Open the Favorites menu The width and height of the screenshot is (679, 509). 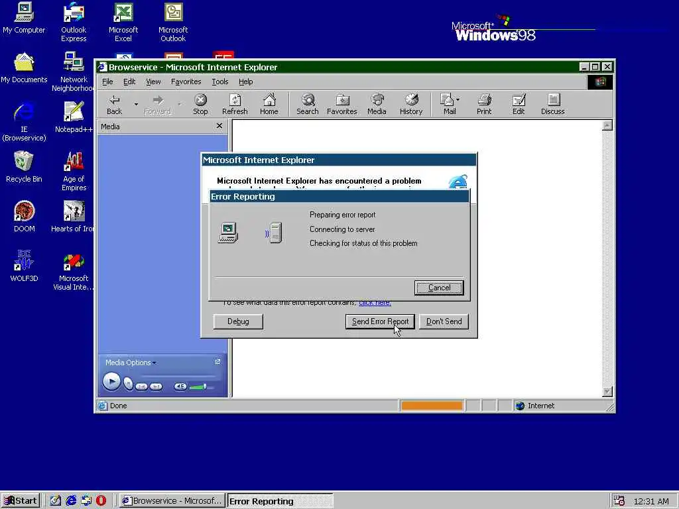tap(186, 82)
